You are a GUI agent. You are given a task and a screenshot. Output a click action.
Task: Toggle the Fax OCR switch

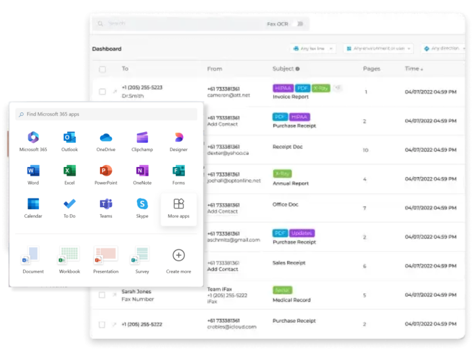pos(299,24)
